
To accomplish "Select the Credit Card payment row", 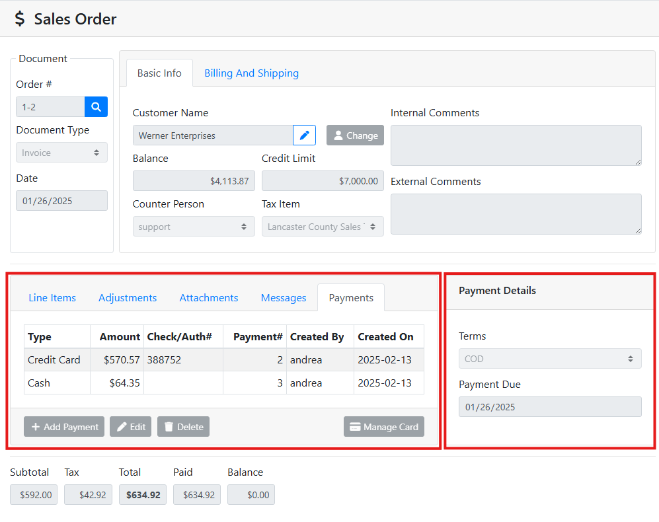I will [223, 360].
